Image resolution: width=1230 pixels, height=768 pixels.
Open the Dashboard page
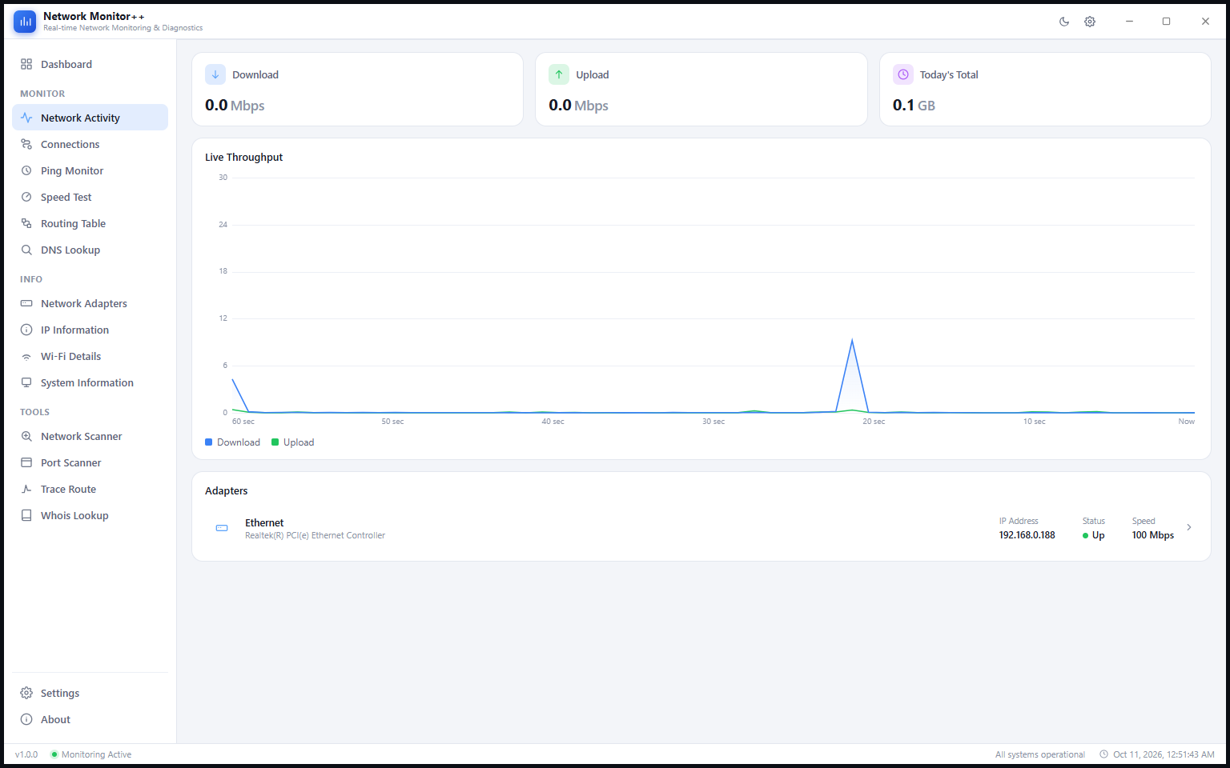[x=90, y=64]
